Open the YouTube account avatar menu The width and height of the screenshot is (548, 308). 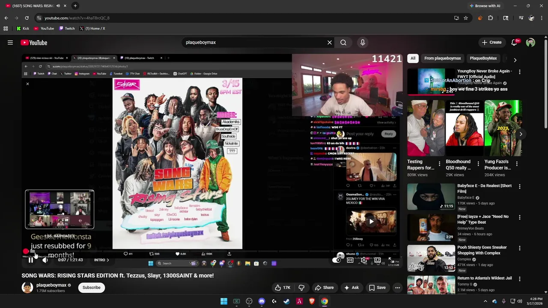[x=530, y=42]
